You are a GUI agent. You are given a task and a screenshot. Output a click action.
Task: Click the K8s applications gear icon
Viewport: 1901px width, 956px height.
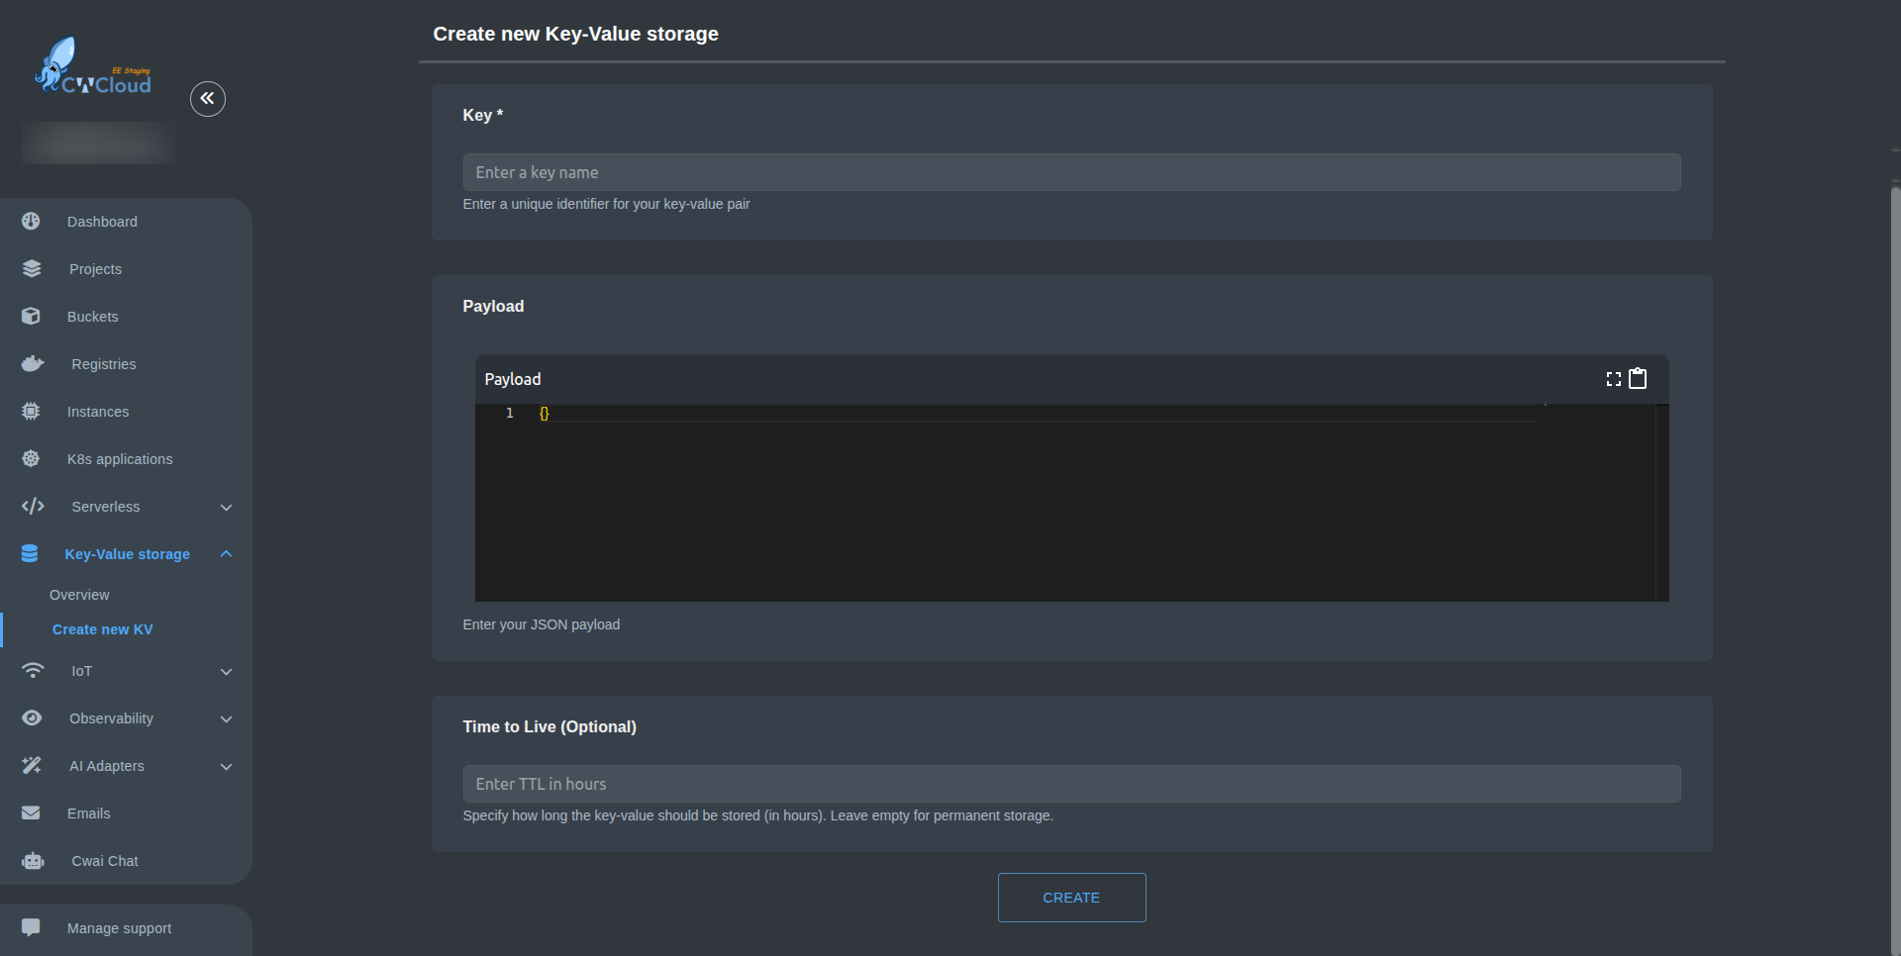[x=31, y=458]
